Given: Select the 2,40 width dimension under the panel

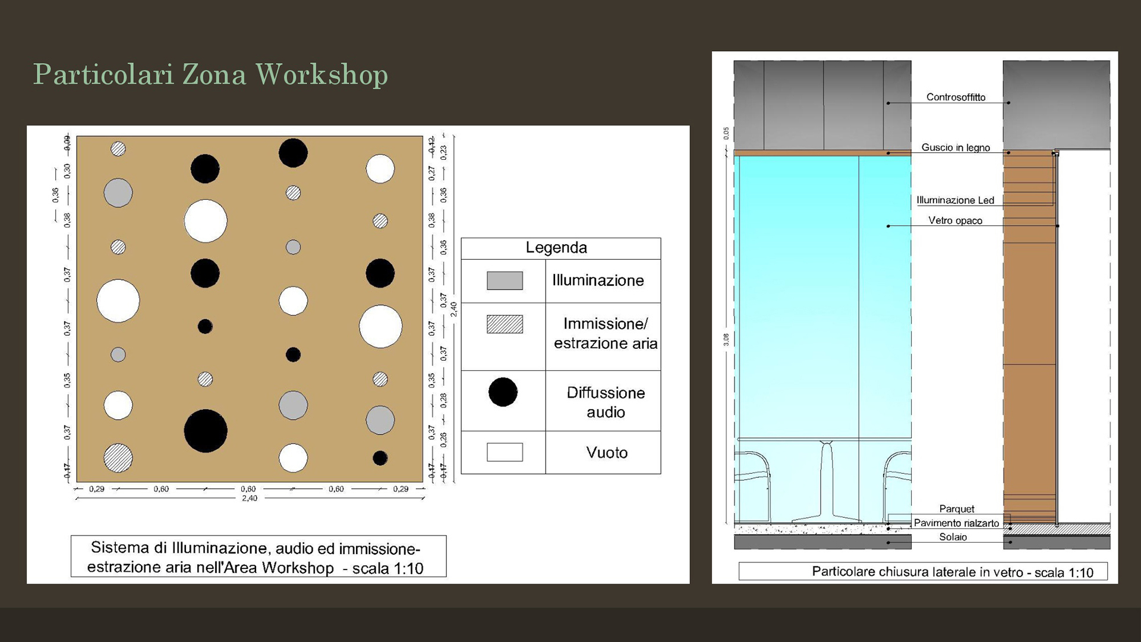Looking at the screenshot, I should pyautogui.click(x=250, y=498).
